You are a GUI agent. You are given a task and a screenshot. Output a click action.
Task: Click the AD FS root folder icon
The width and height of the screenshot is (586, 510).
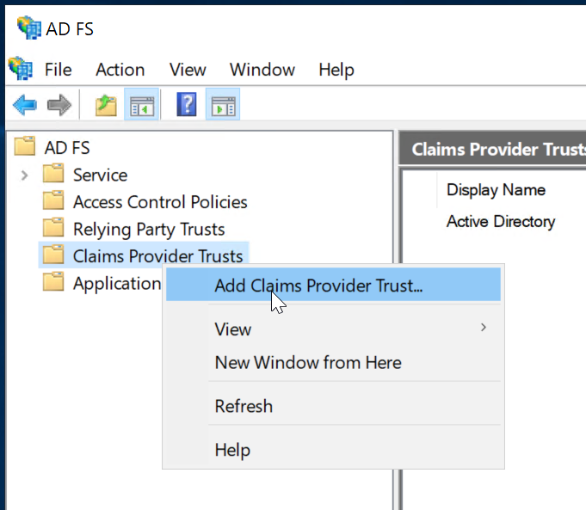tap(25, 146)
